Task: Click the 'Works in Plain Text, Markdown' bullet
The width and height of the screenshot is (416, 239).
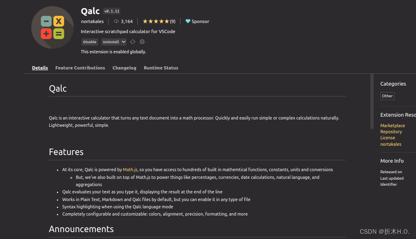Action: 156,199
